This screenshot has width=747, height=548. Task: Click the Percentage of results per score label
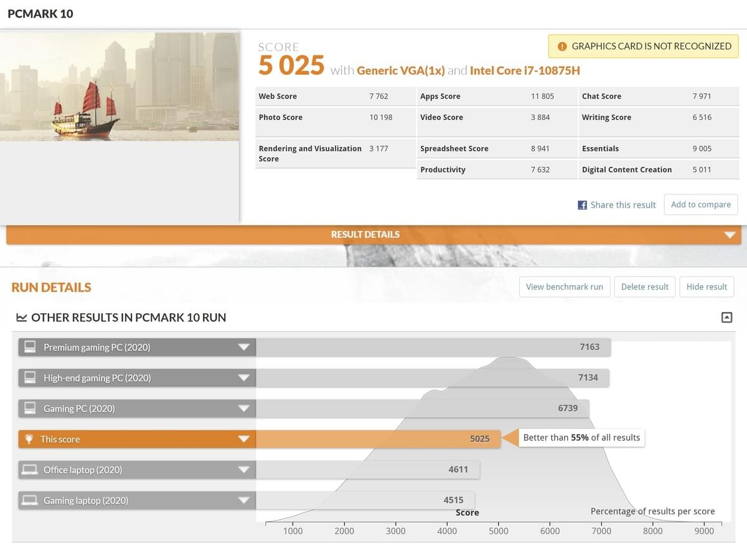tap(652, 511)
